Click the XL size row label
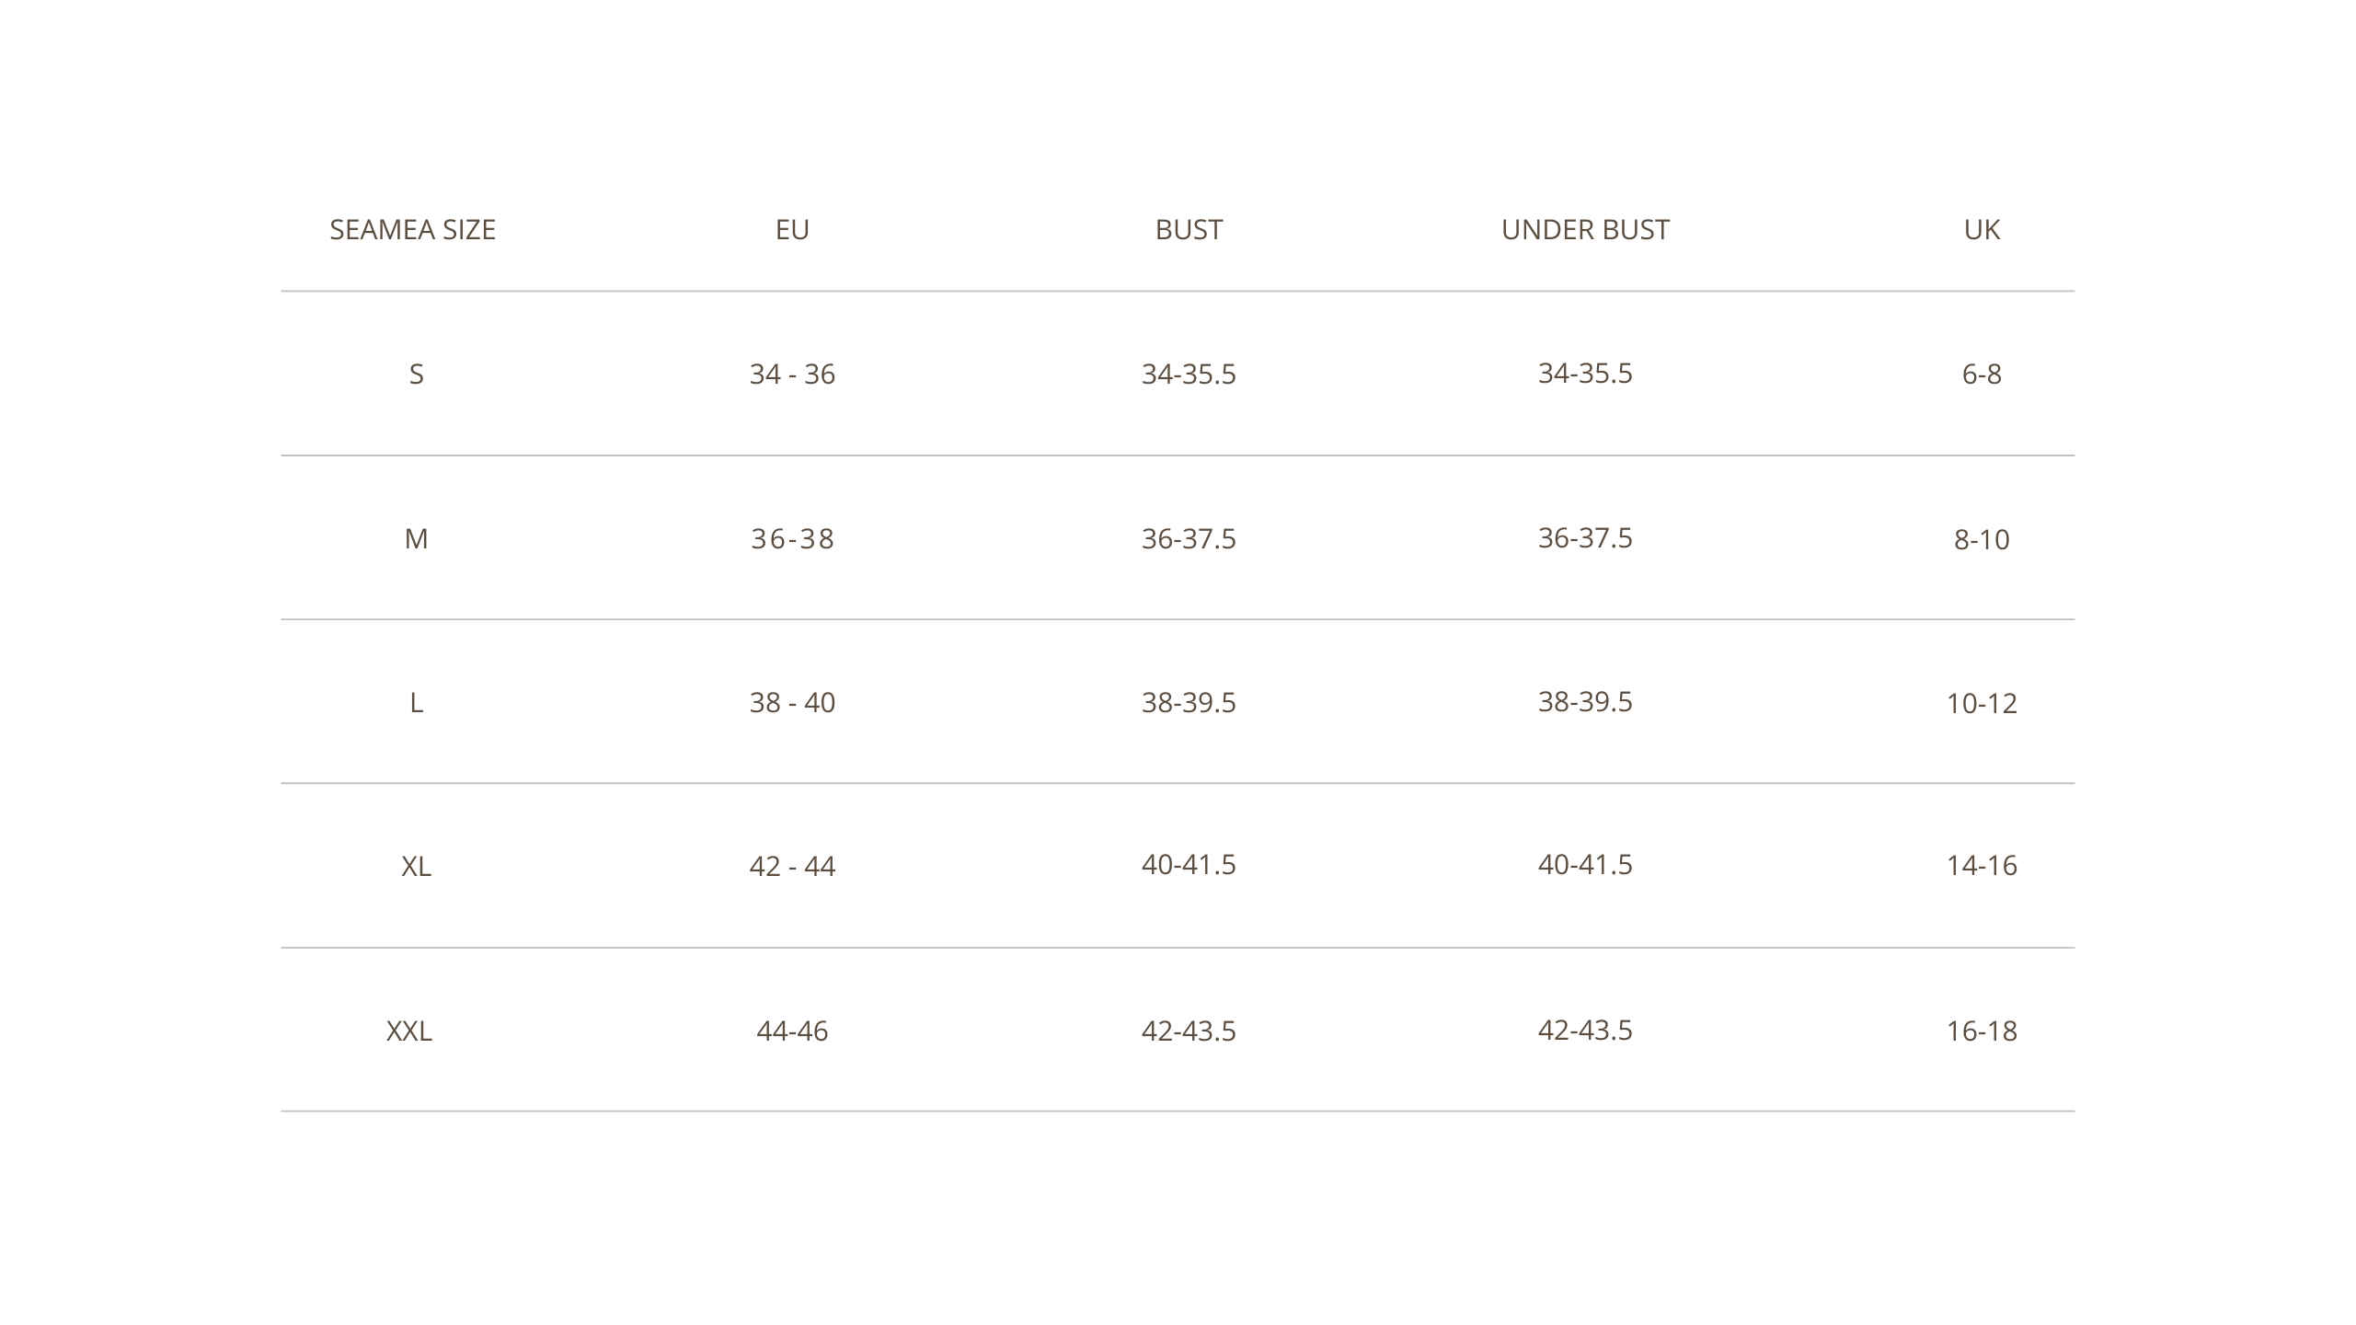Viewport: 2356px width, 1325px height. 416,866
